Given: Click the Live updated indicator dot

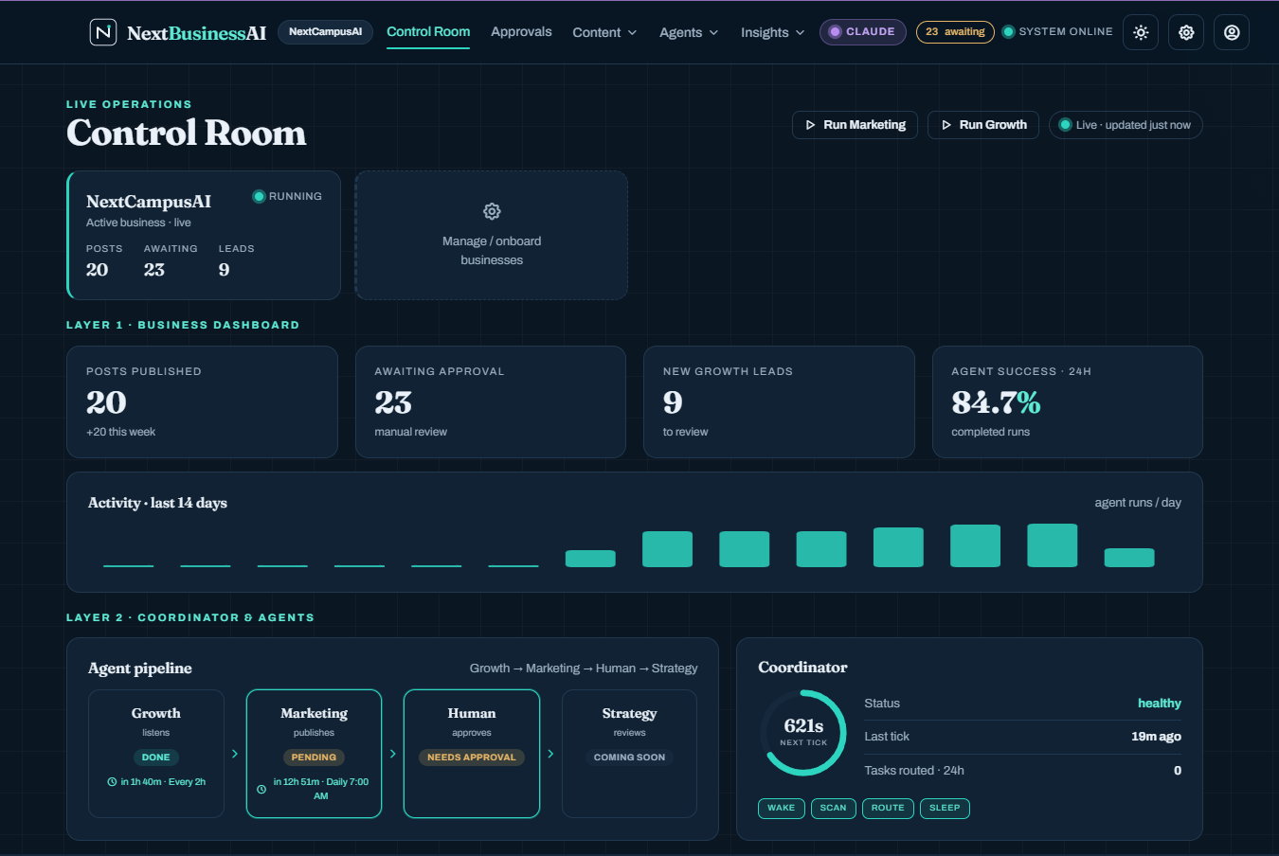Looking at the screenshot, I should [x=1065, y=125].
